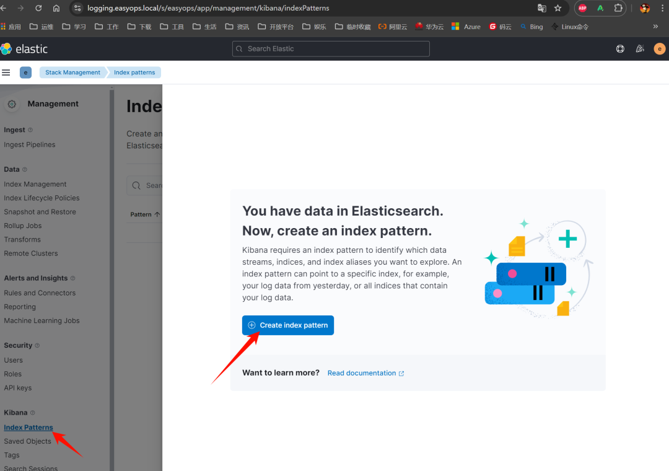Image resolution: width=669 pixels, height=471 pixels.
Task: Open the Linux命令 bookmark
Action: coord(570,27)
